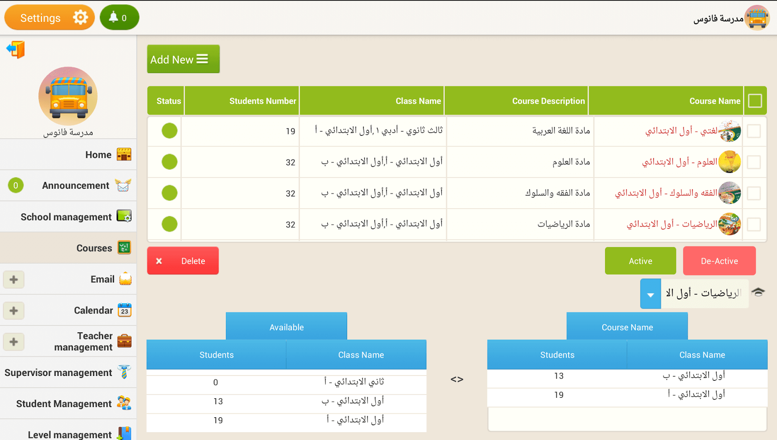The height and width of the screenshot is (440, 777).
Task: Click the Teacher management briefcase icon
Action: [x=124, y=342]
